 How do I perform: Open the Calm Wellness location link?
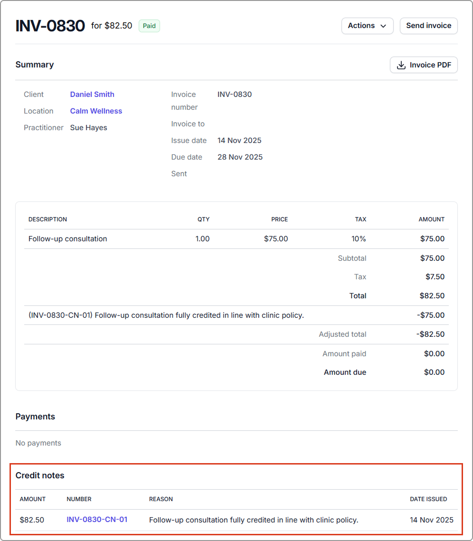point(96,111)
